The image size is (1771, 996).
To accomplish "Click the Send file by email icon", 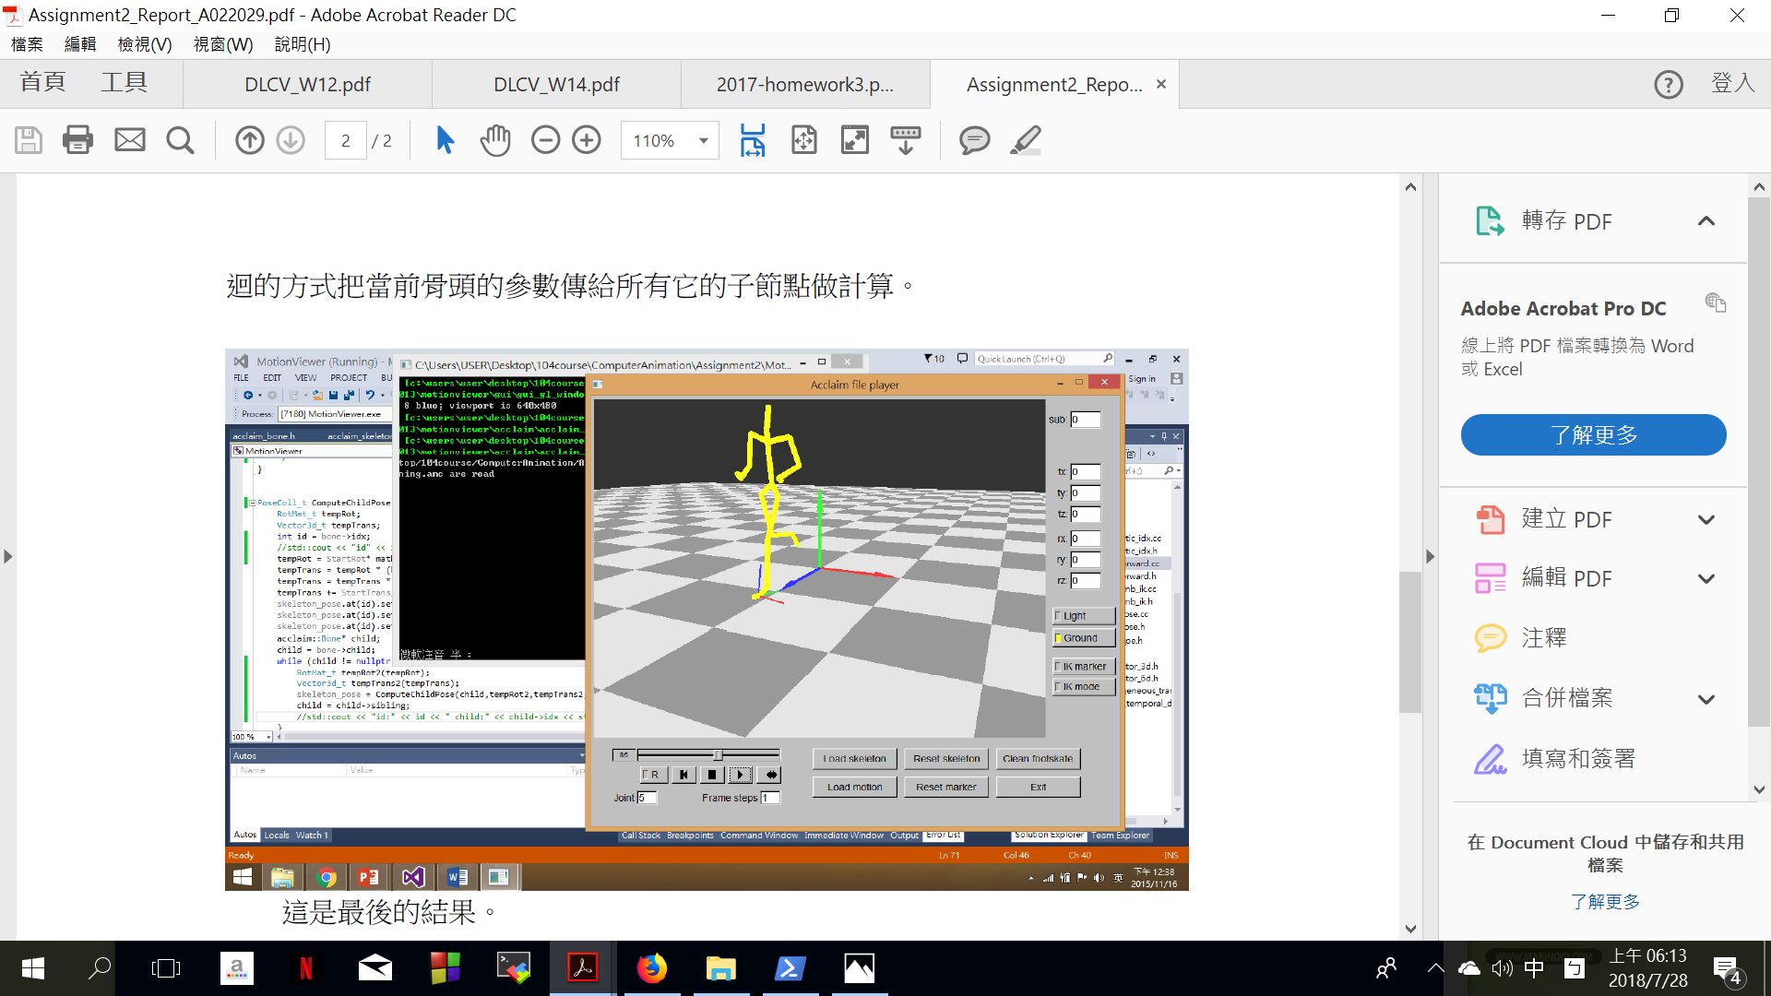I will pyautogui.click(x=129, y=140).
